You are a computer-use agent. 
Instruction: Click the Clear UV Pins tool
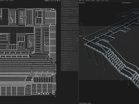pyautogui.click(x=69, y=6)
